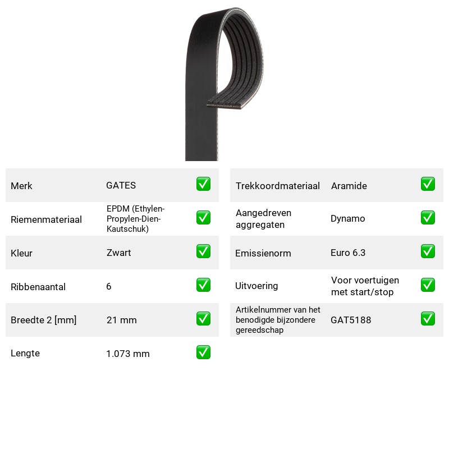This screenshot has height=449, width=449.
Task: Click the green checkmark beside Lengte 1.073 mm
Action: point(203,352)
